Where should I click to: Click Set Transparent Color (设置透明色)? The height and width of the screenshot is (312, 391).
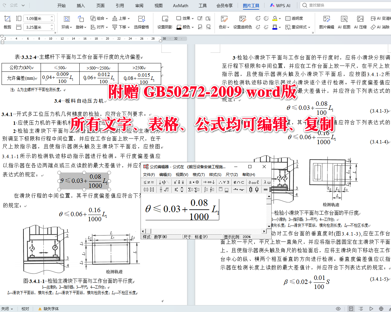(242, 22)
